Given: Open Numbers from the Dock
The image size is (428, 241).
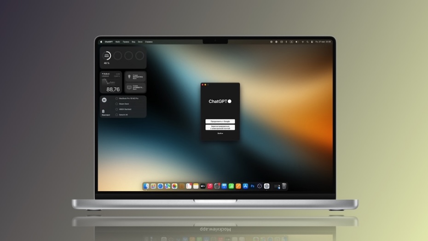Looking at the screenshot, I should click(x=231, y=186).
